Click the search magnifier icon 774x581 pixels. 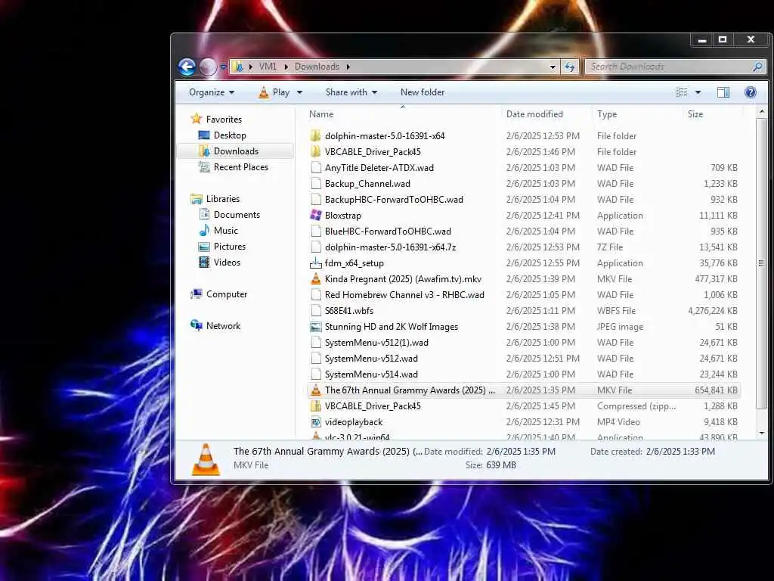[x=757, y=67]
